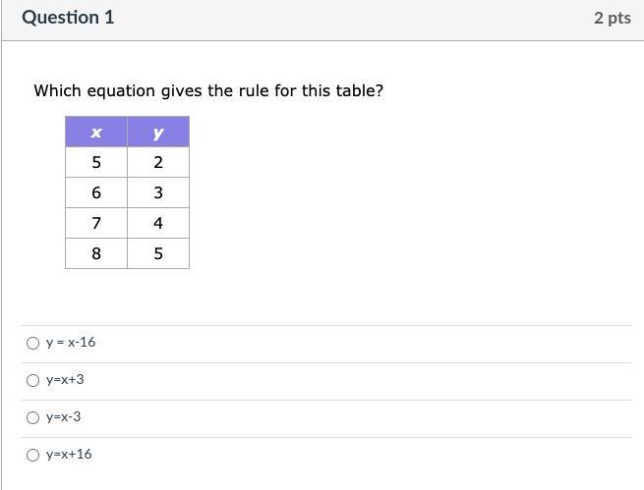Click the answer text y=x+16
This screenshot has width=644, height=490.
[69, 455]
